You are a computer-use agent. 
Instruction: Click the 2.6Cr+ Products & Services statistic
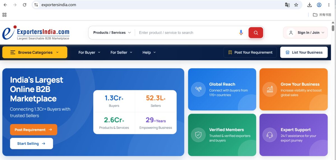[114, 123]
